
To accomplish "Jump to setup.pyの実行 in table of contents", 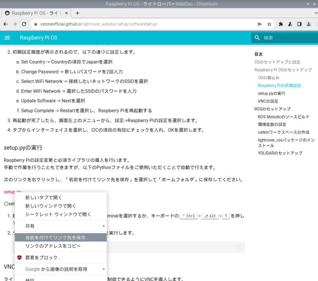I will [x=271, y=93].
